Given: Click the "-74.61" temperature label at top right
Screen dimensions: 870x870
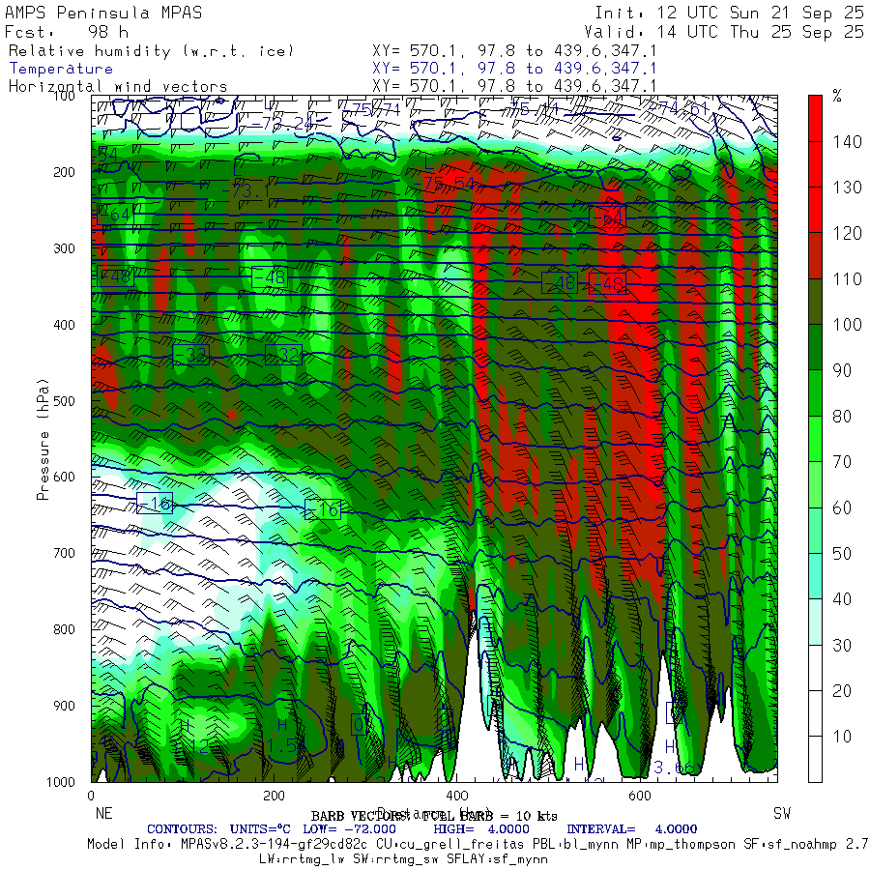Looking at the screenshot, I should [x=681, y=108].
